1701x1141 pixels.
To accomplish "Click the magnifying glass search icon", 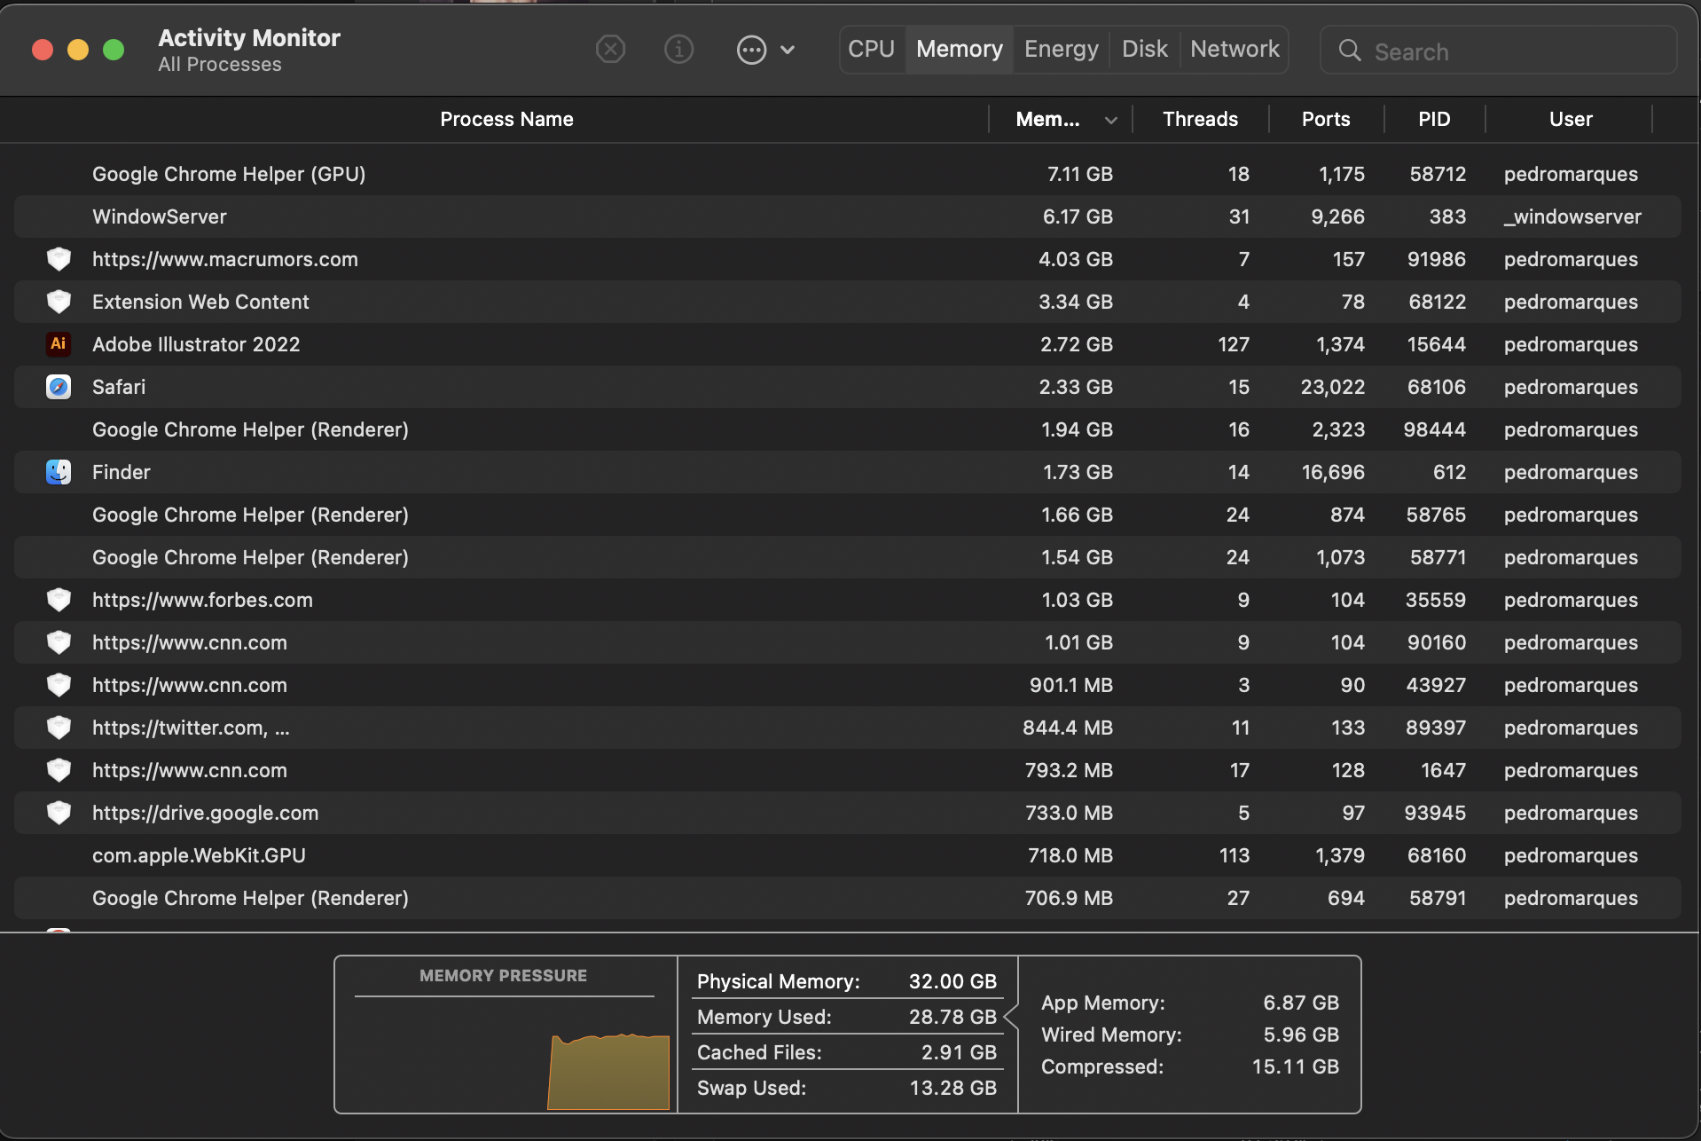I will coord(1350,51).
